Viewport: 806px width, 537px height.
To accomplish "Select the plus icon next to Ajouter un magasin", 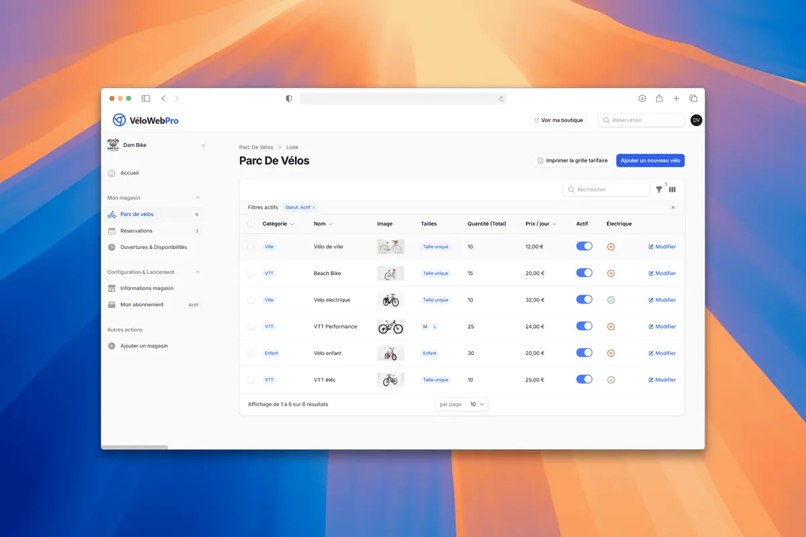I will click(113, 345).
